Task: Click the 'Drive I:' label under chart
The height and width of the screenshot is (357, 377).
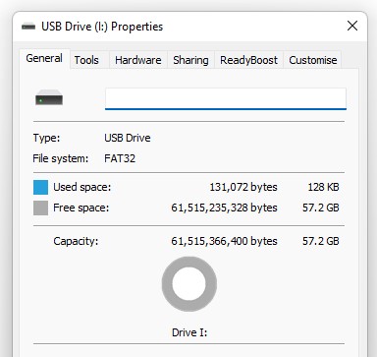Action: click(x=189, y=332)
